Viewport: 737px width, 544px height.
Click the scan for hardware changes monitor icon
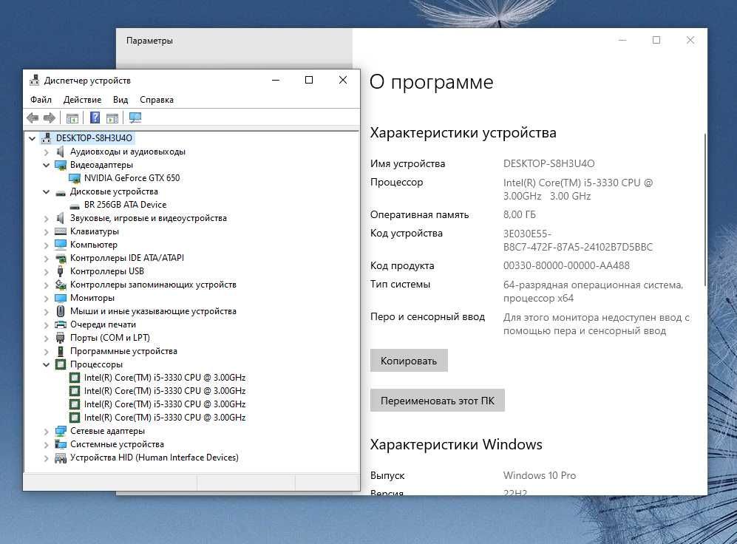(x=135, y=118)
